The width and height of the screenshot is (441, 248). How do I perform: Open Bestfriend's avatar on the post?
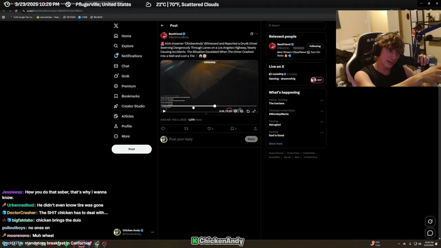(x=164, y=35)
